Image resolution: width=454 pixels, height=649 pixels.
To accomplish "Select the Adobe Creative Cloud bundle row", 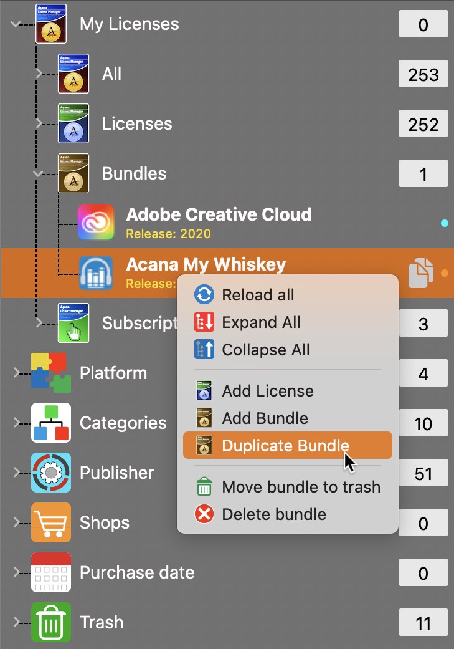I will click(x=227, y=223).
